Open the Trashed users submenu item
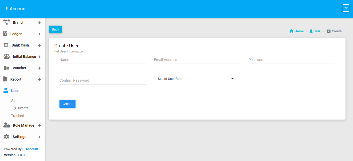The height and width of the screenshot is (161, 353). click(x=18, y=116)
